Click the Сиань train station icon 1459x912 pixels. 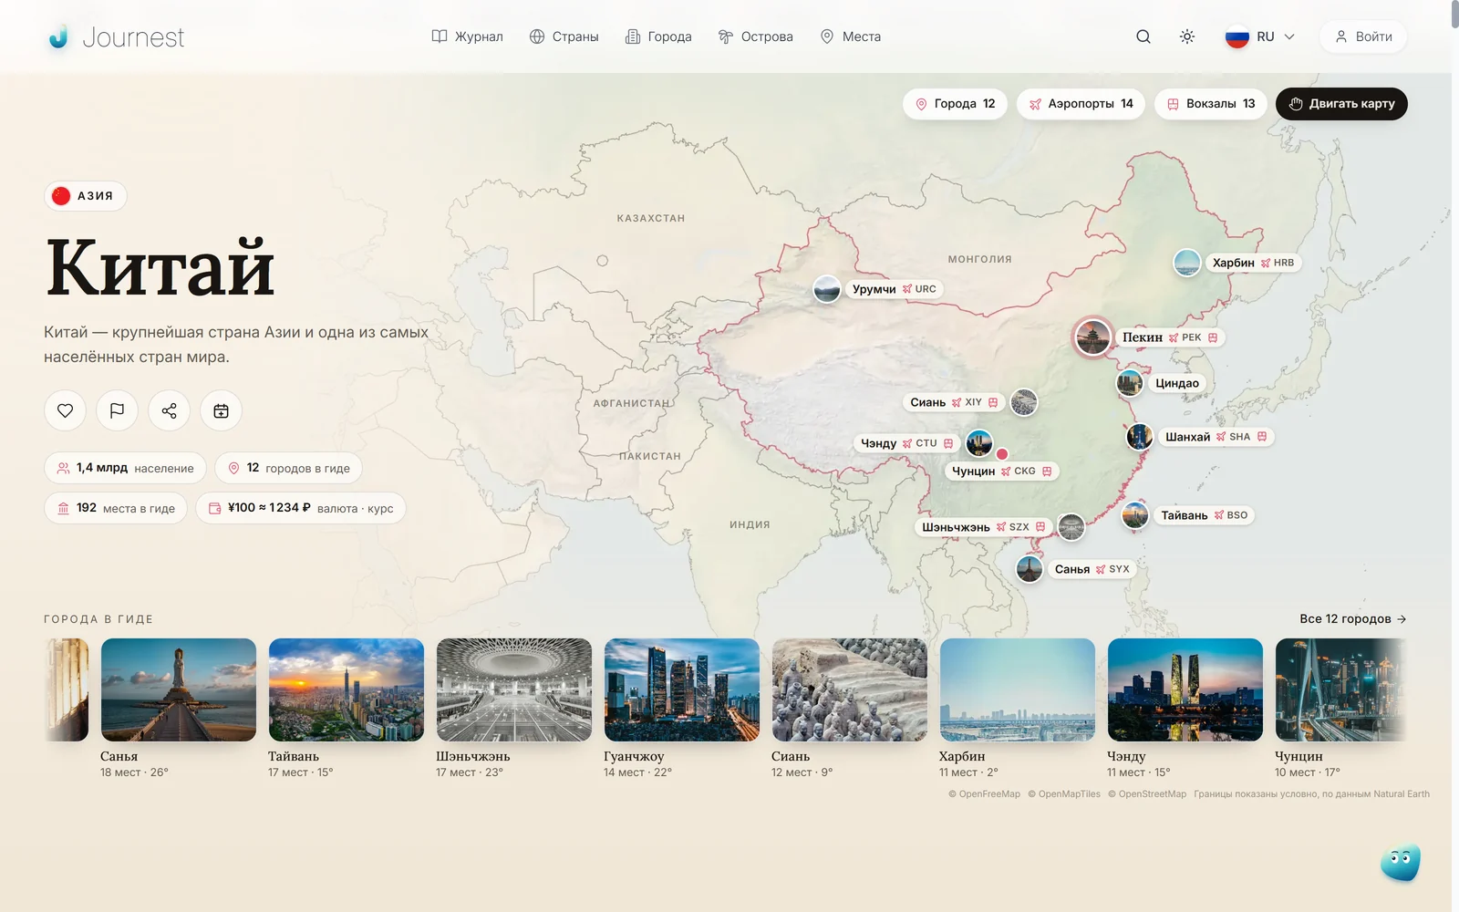(993, 402)
